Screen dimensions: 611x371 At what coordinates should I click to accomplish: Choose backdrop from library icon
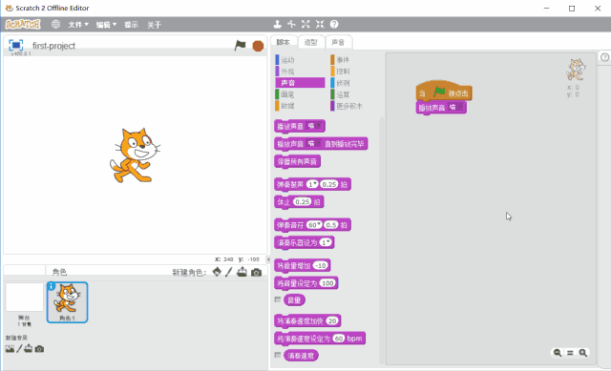(10, 349)
